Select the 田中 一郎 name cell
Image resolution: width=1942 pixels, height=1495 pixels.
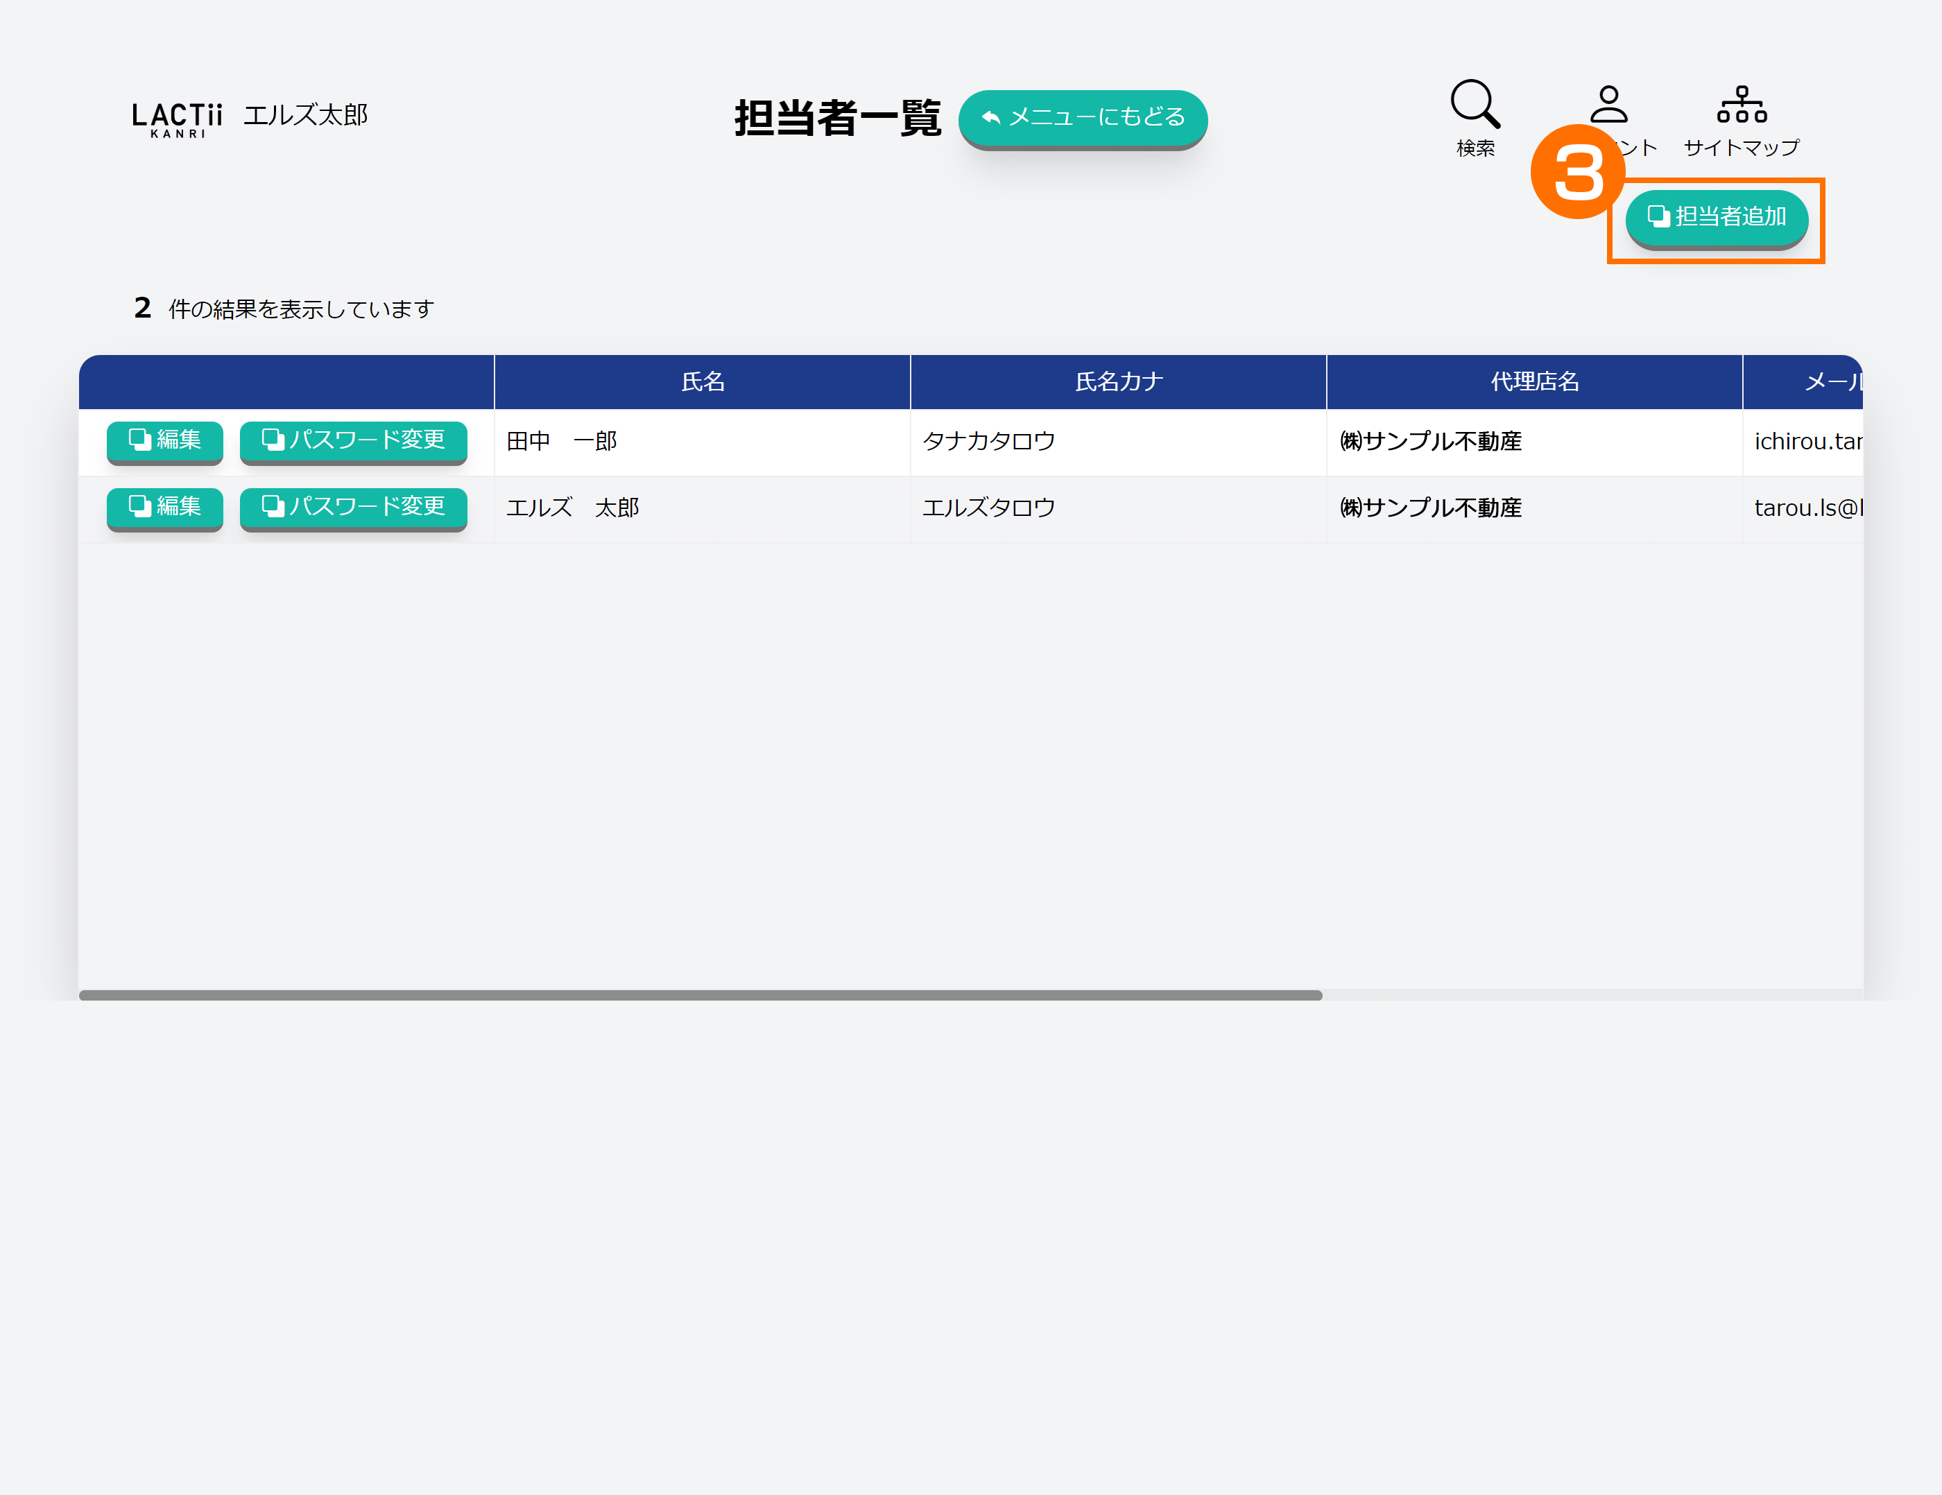pyautogui.click(x=562, y=442)
